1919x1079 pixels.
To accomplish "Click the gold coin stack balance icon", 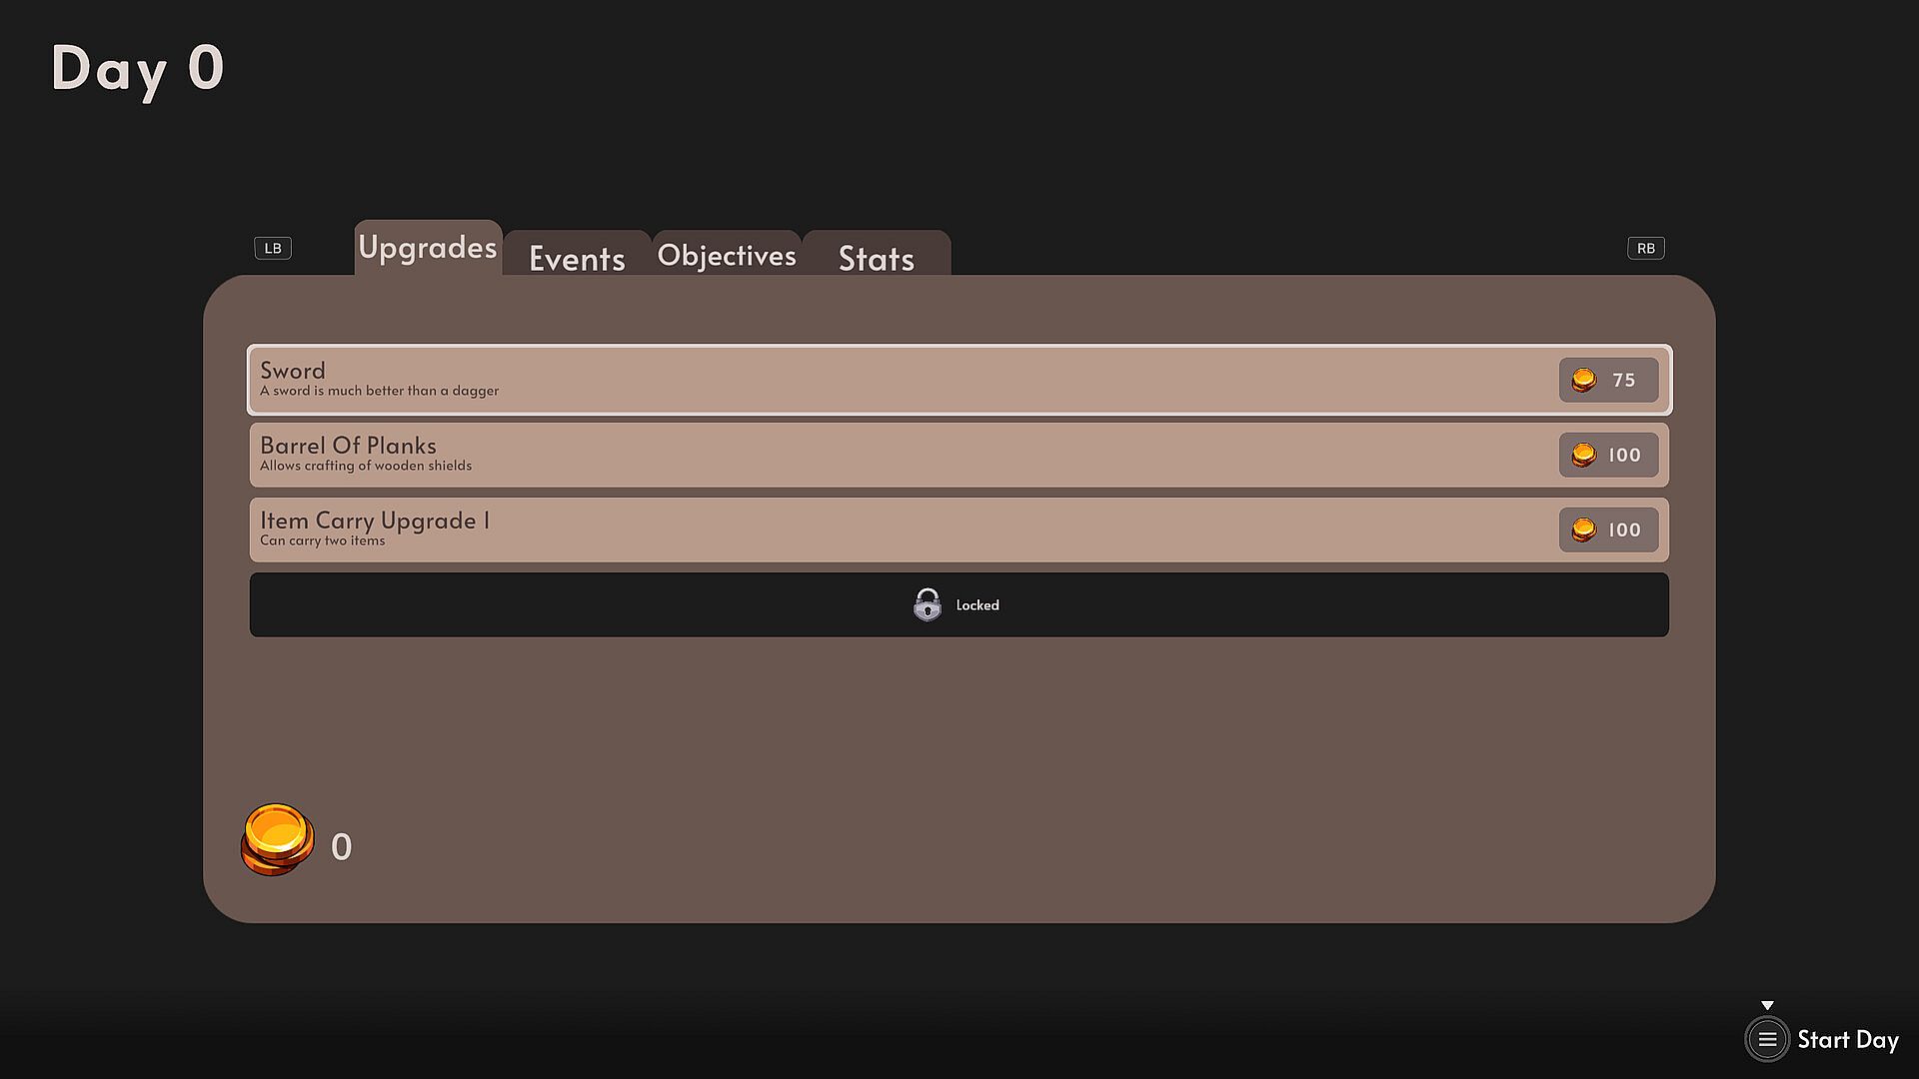I will [x=277, y=840].
